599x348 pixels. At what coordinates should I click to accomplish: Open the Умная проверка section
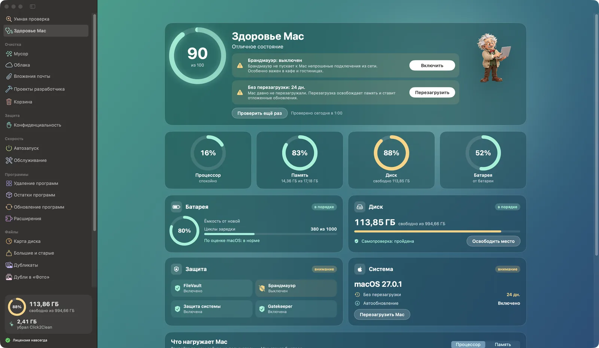46,19
